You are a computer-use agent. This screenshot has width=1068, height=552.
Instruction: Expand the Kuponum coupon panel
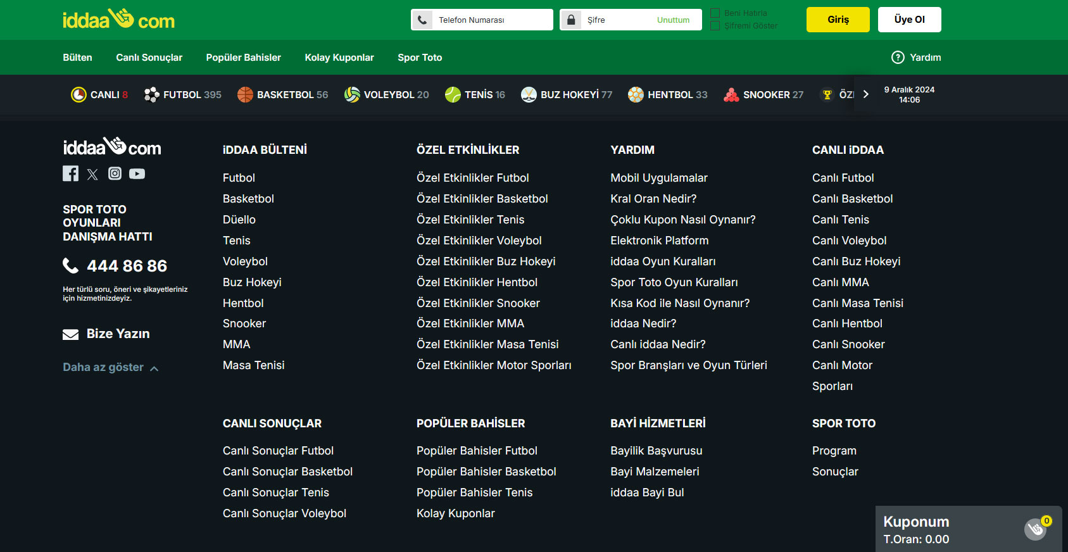[969, 529]
